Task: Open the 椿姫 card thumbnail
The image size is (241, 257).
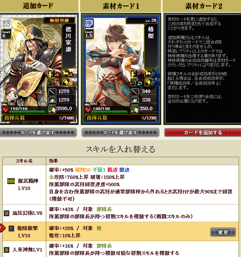Action: (x=121, y=69)
